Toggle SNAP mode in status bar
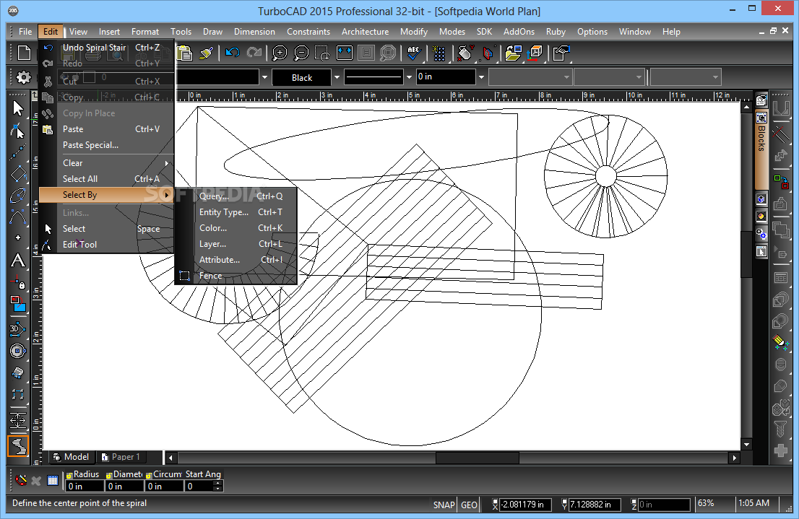Screen dimensions: 799x519 click(444, 505)
